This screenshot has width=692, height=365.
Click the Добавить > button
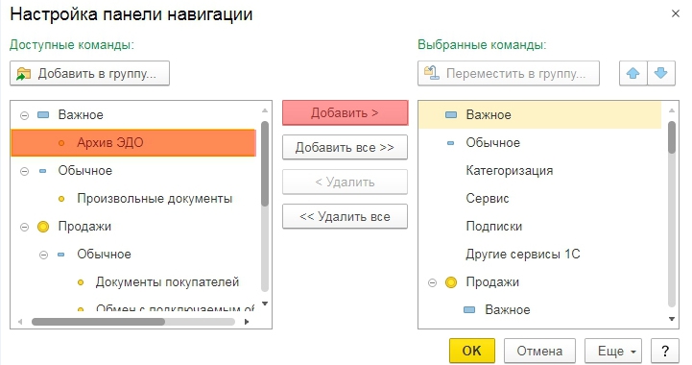345,112
